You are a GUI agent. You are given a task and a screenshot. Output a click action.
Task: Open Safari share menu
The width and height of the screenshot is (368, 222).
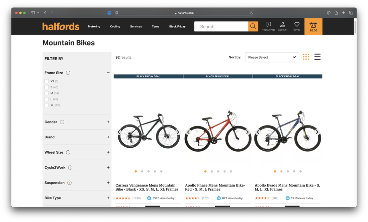point(336,13)
